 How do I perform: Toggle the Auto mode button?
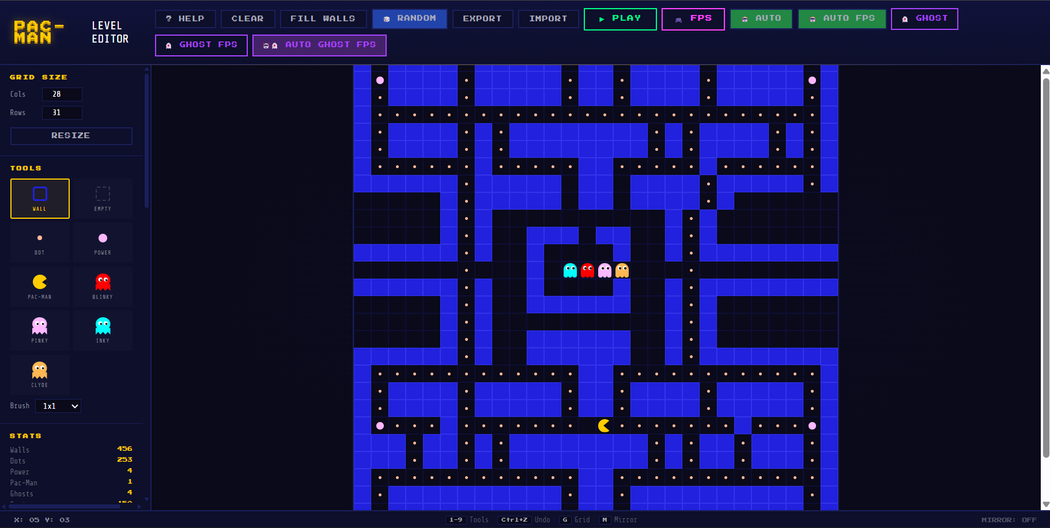(x=761, y=18)
